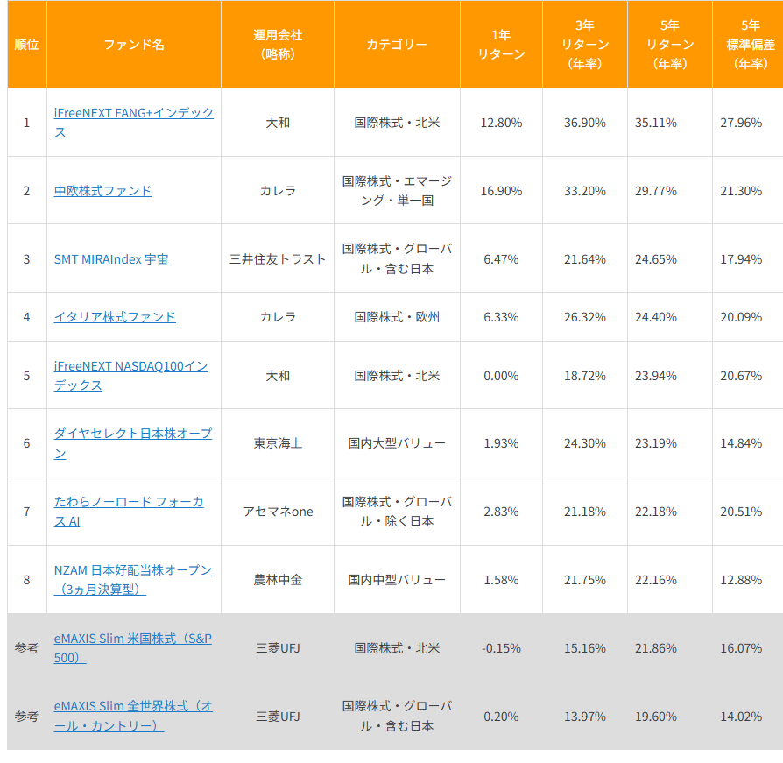Select the -0.15% one-year return cell
The width and height of the screenshot is (783, 763).
[x=501, y=648]
